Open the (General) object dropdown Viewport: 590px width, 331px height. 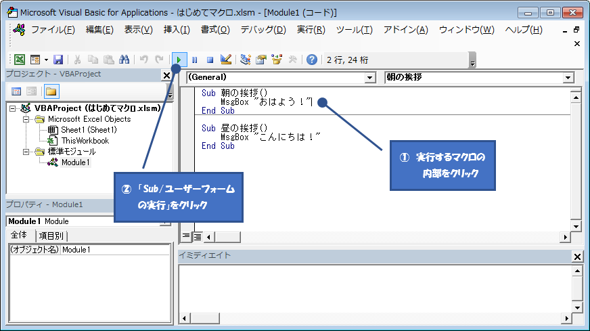(370, 78)
